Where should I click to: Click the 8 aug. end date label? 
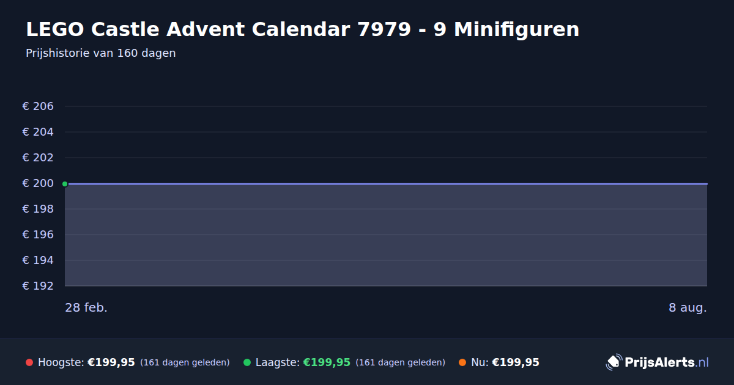[x=688, y=307]
